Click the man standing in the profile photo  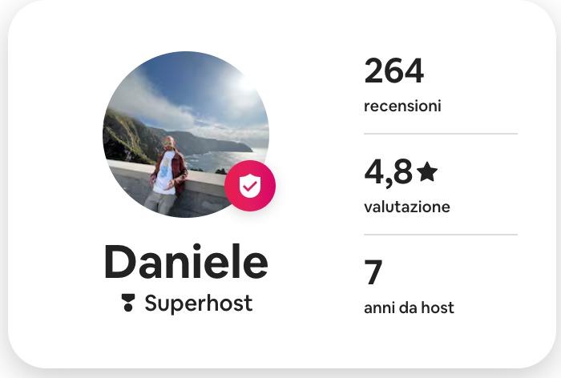coord(167,175)
